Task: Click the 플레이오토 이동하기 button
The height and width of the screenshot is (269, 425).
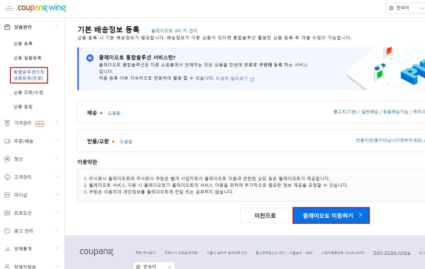Action: click(x=331, y=215)
